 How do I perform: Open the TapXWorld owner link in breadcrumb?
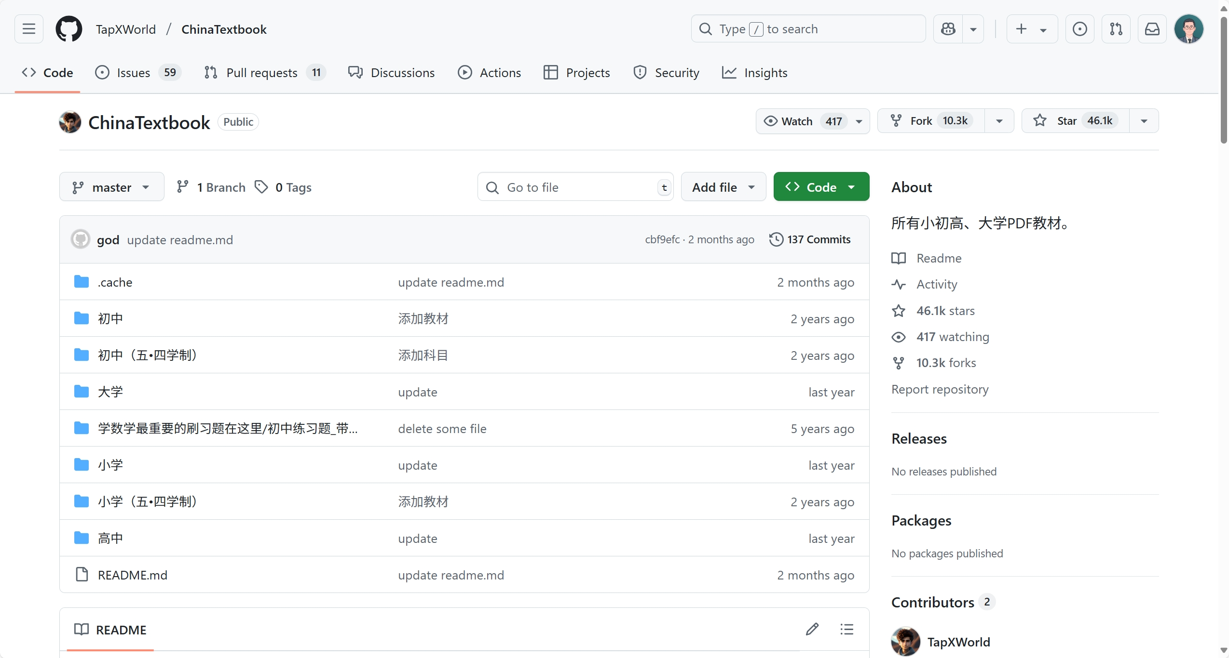click(x=126, y=29)
